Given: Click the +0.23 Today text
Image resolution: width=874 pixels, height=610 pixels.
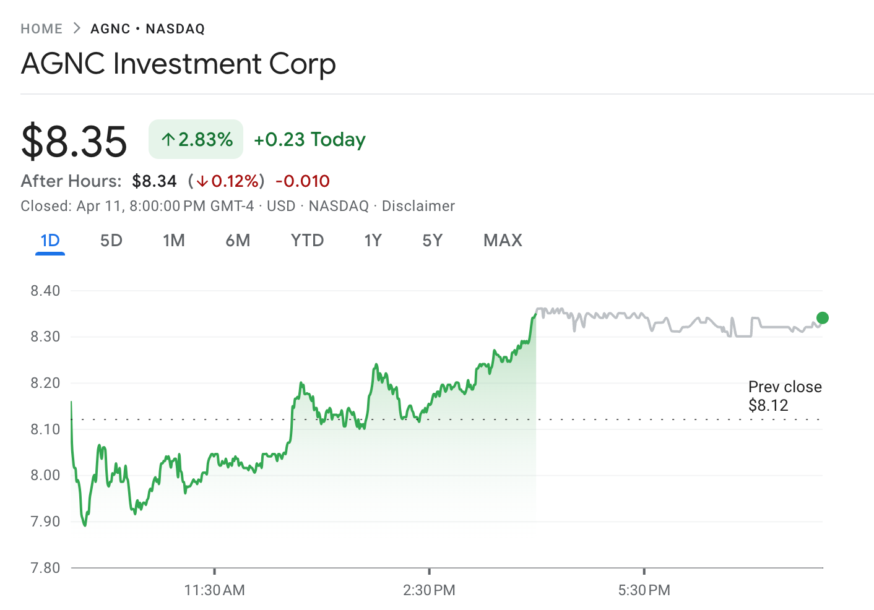Looking at the screenshot, I should 309,139.
